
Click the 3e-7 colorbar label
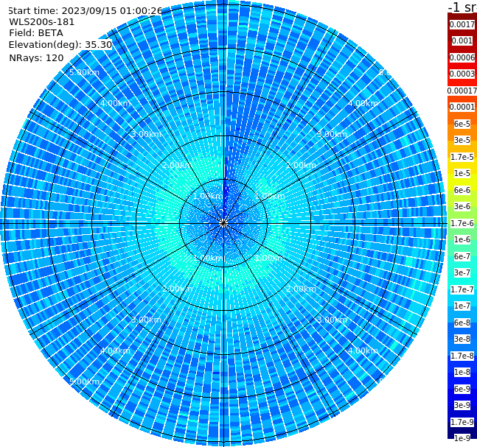(462, 272)
